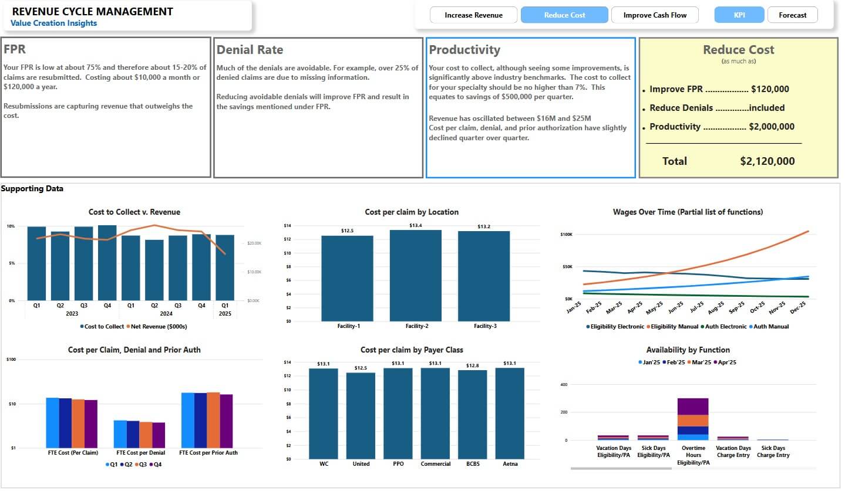Select the Productivity insight card
The width and height of the screenshot is (845, 491).
click(530, 107)
